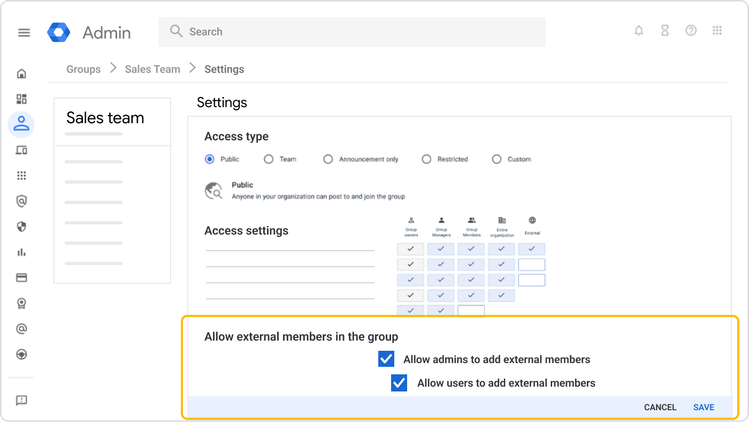This screenshot has height=422, width=749.
Task: Open the Reports bar chart icon
Action: click(21, 252)
